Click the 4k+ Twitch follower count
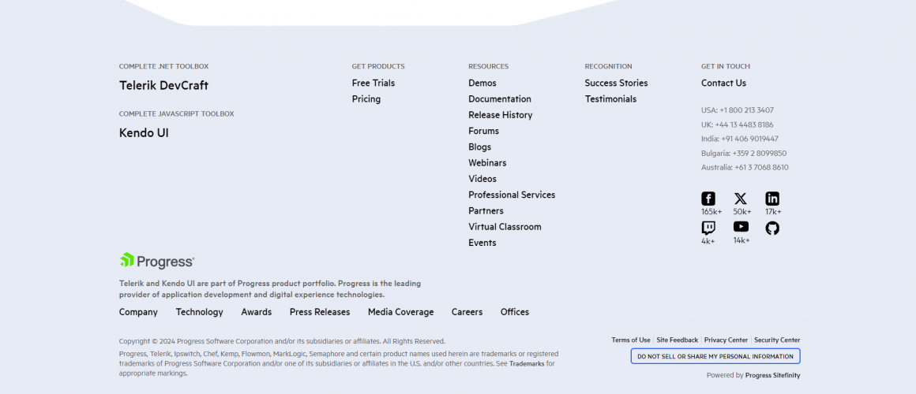Image resolution: width=916 pixels, height=394 pixels. click(708, 240)
